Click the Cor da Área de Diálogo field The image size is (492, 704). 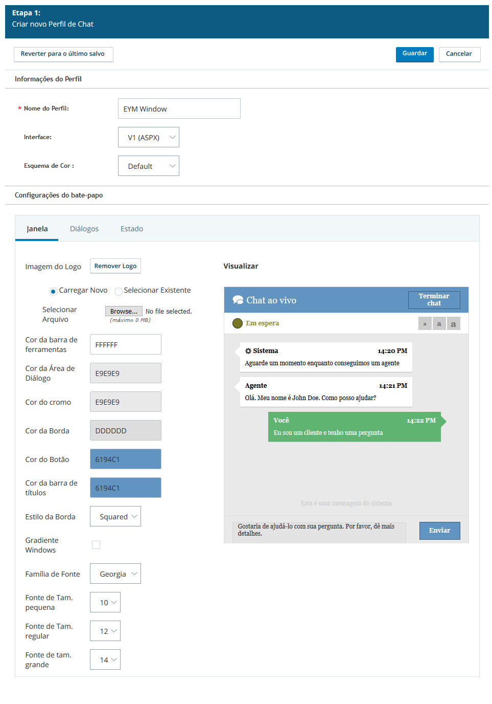click(x=126, y=373)
